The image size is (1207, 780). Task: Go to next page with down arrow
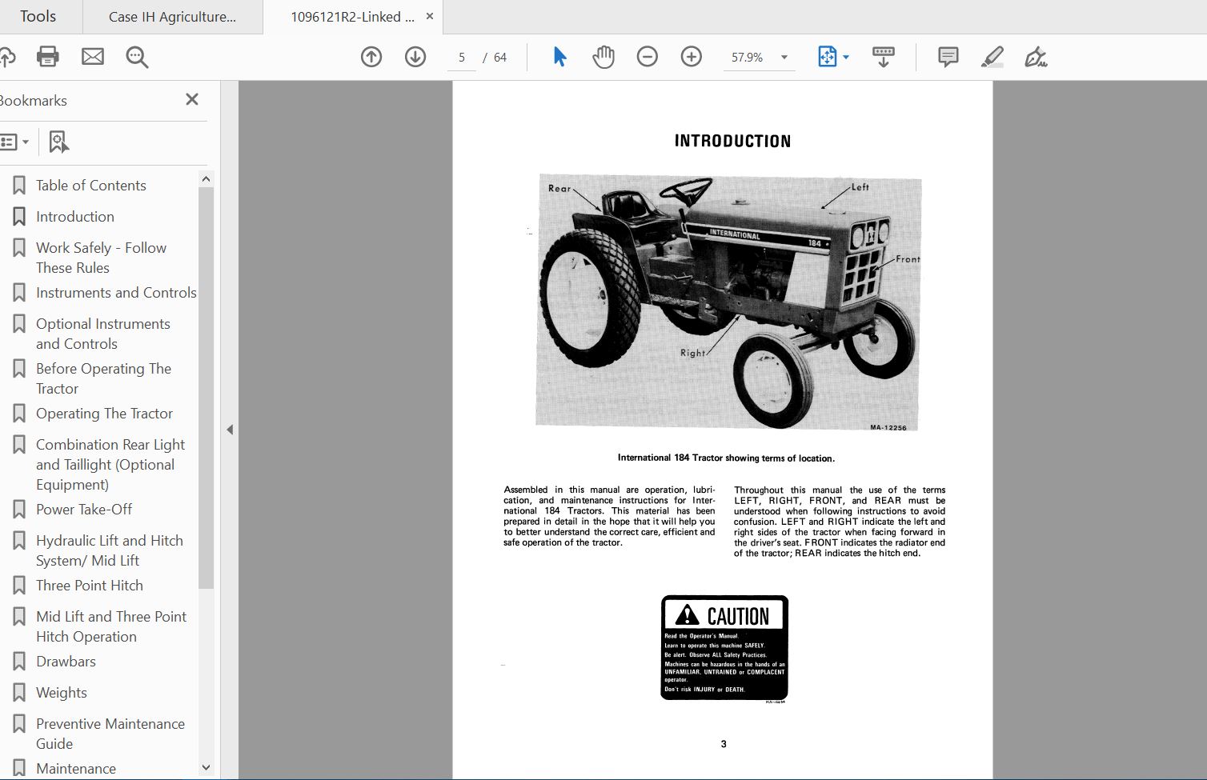coord(415,57)
